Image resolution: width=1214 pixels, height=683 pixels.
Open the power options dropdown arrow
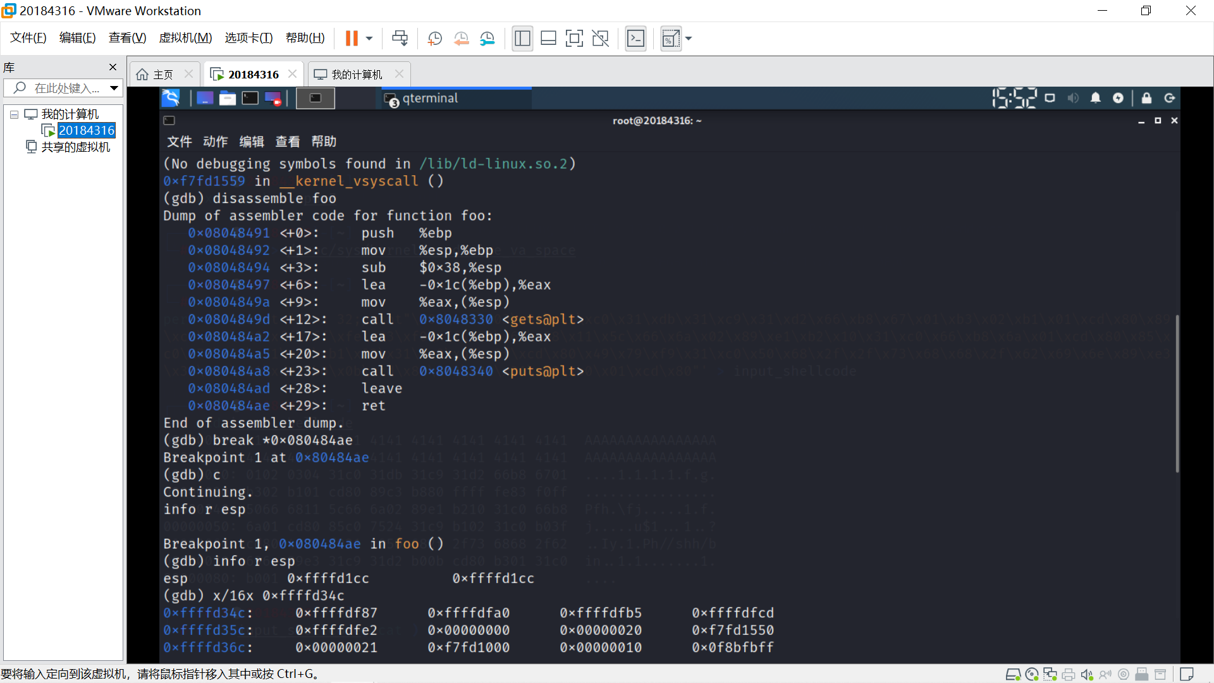(x=369, y=39)
